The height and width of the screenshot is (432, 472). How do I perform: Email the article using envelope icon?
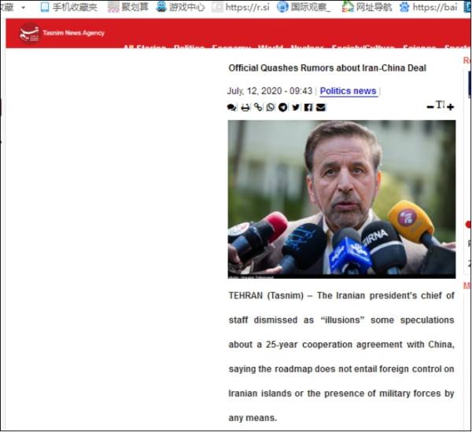coord(321,108)
